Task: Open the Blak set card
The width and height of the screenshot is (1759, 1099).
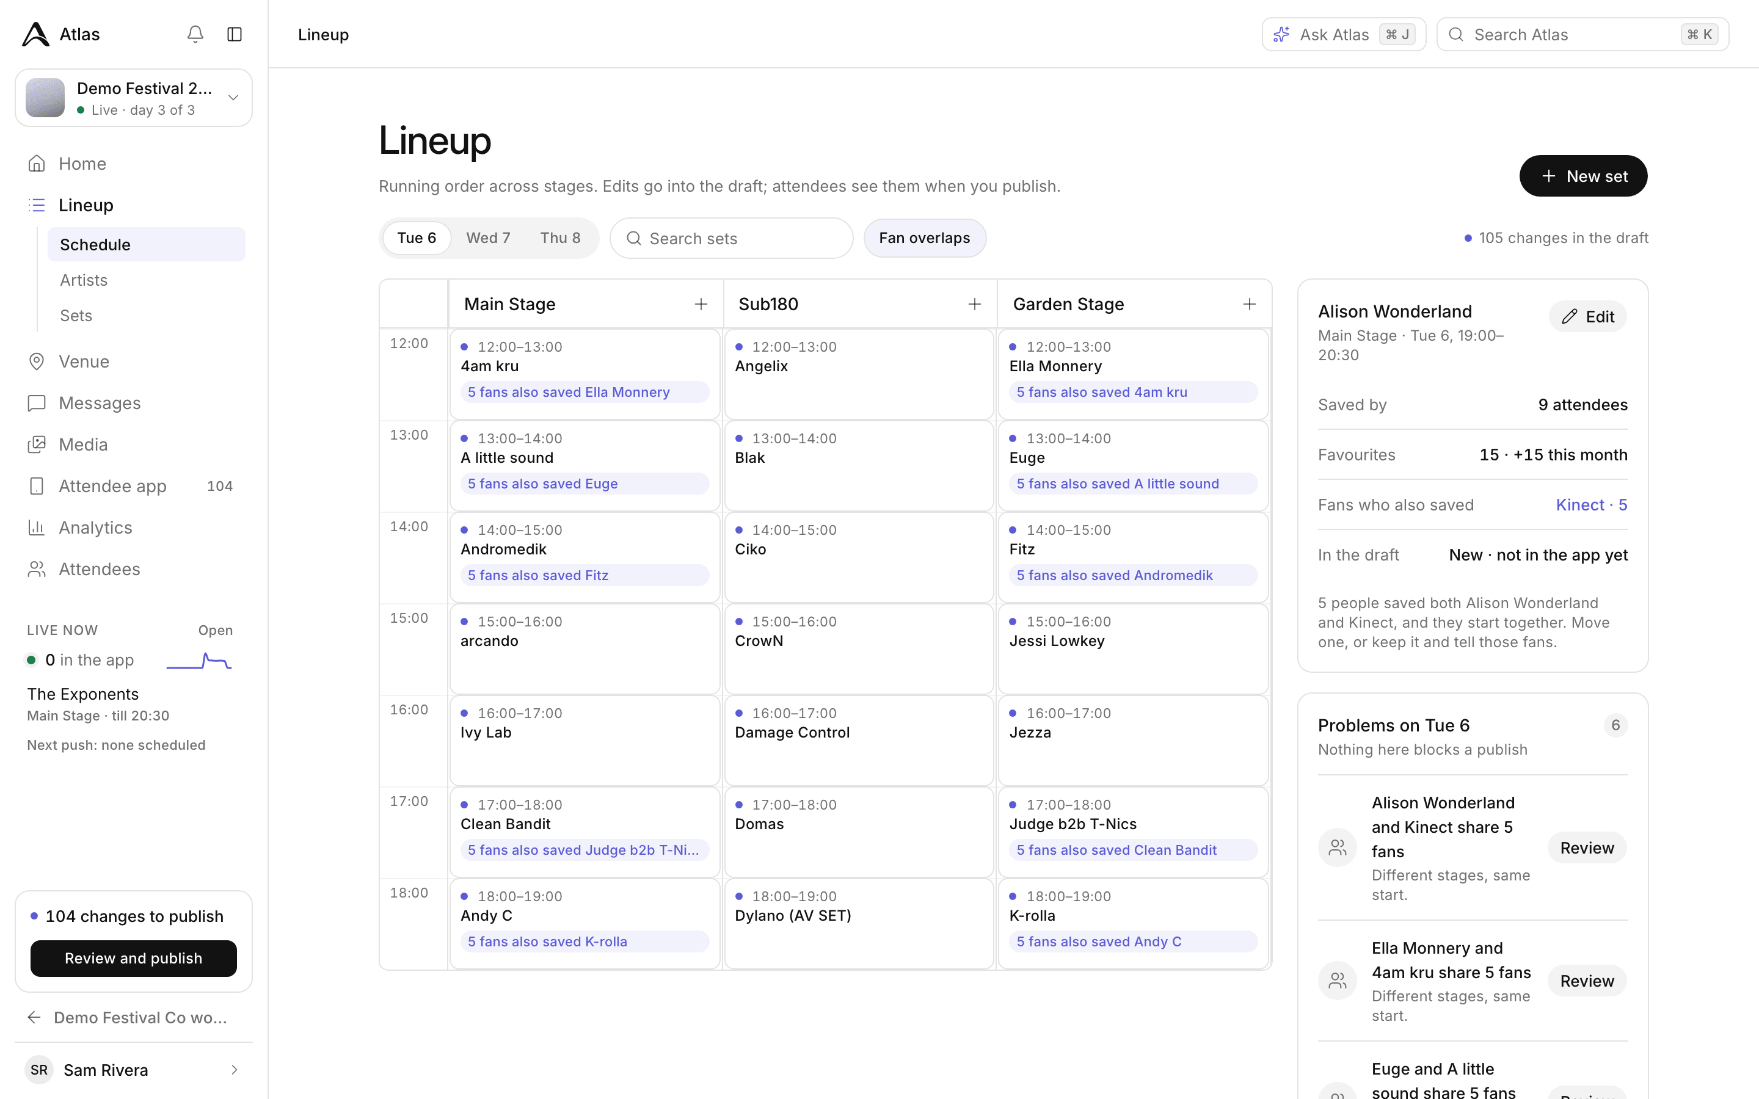Action: [x=858, y=465]
